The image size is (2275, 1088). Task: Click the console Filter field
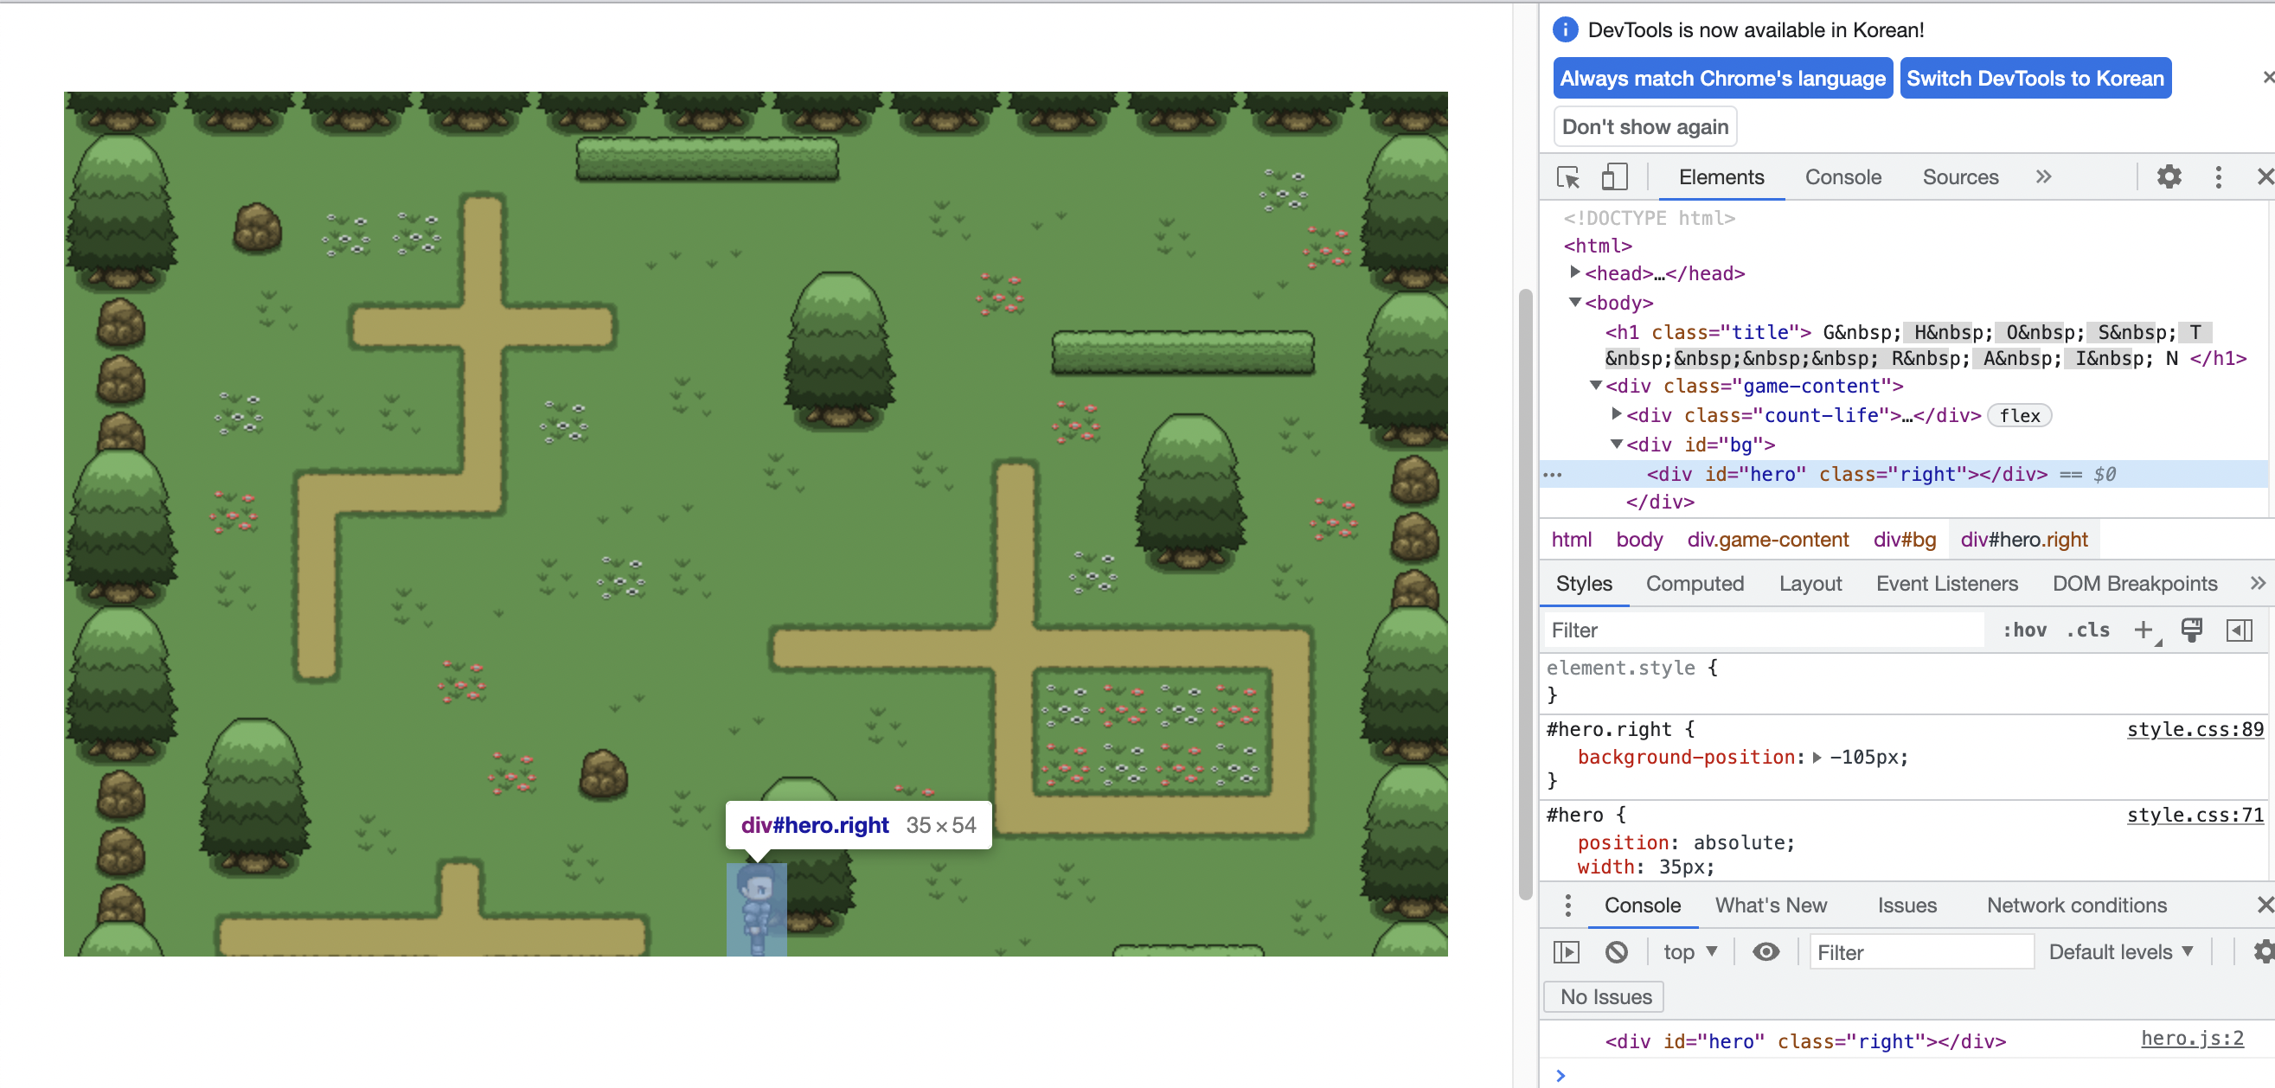1921,953
